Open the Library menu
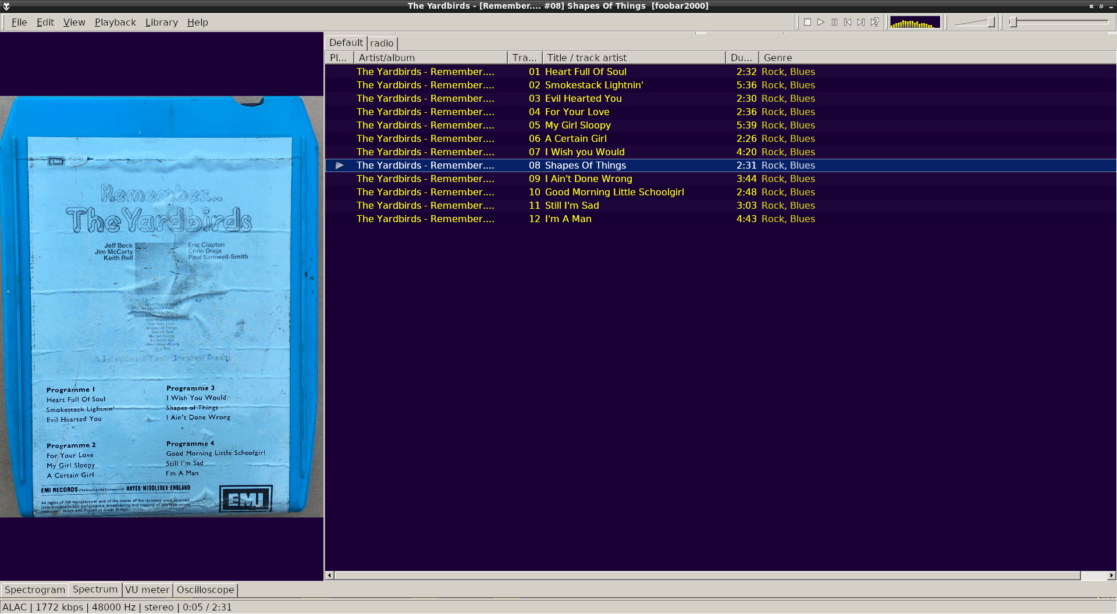The height and width of the screenshot is (614, 1117). tap(162, 22)
